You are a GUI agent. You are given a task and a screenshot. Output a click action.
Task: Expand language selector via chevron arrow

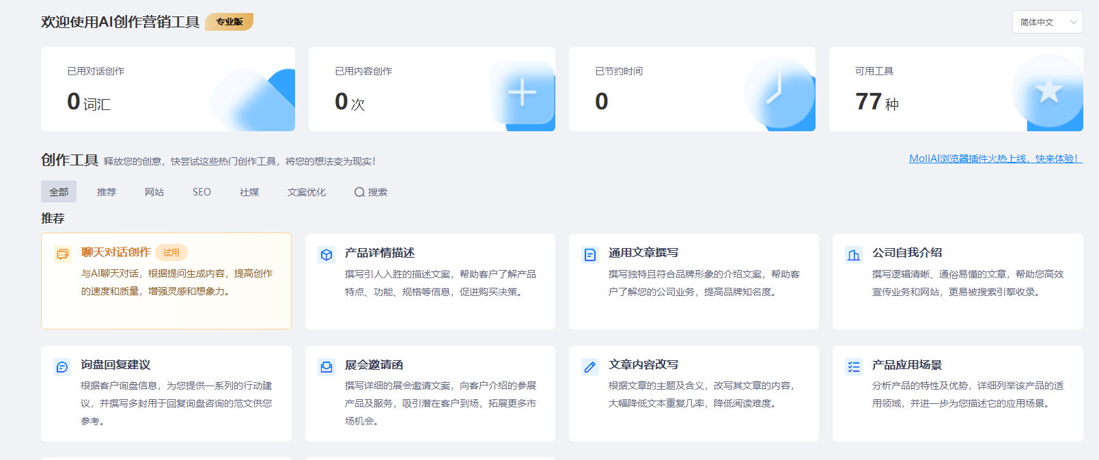(1074, 23)
